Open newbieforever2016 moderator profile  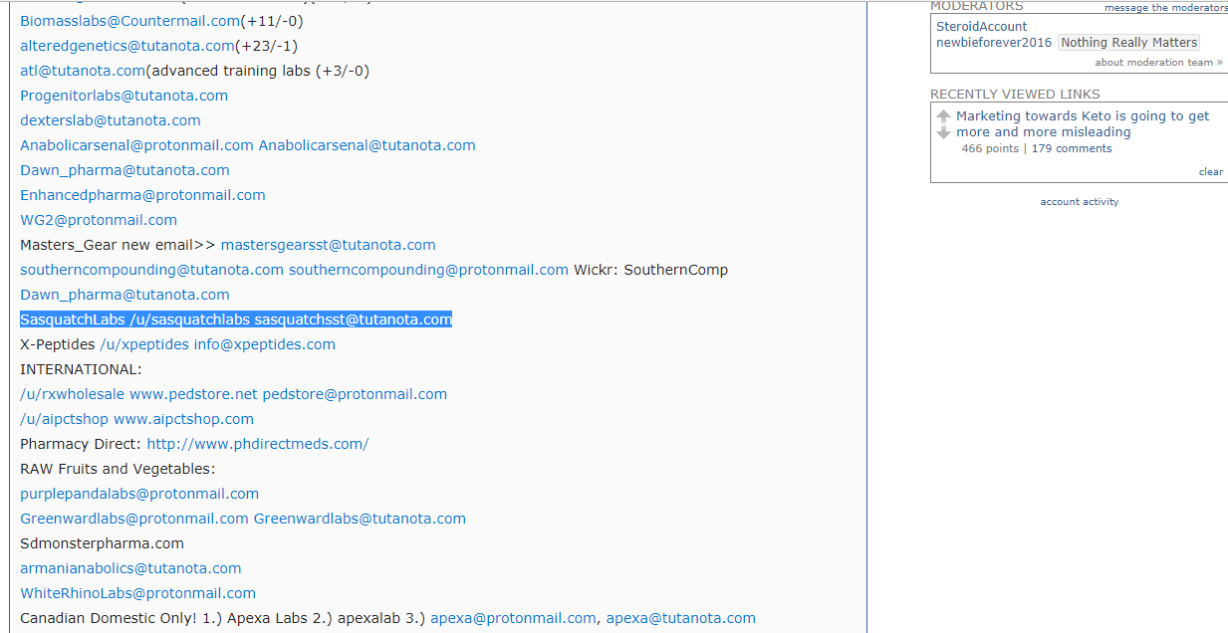[x=993, y=43]
